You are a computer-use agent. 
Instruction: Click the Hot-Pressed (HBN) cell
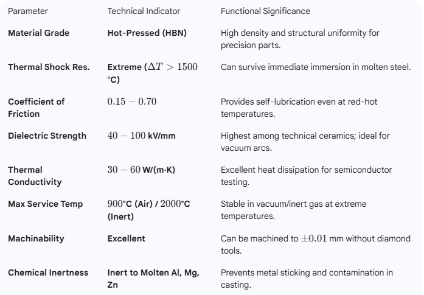pyautogui.click(x=147, y=33)
